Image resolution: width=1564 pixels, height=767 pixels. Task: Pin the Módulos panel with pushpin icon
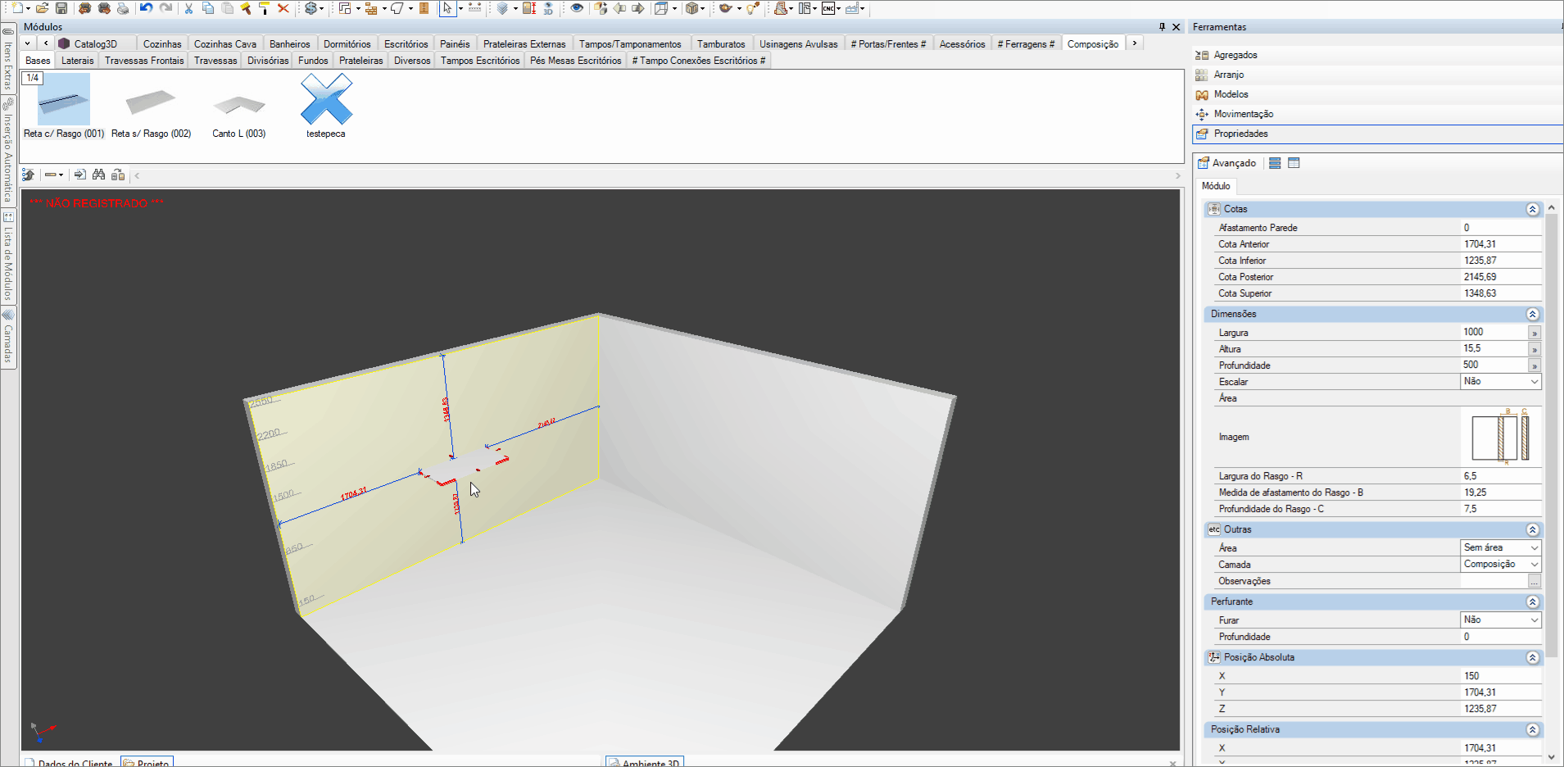[1162, 27]
